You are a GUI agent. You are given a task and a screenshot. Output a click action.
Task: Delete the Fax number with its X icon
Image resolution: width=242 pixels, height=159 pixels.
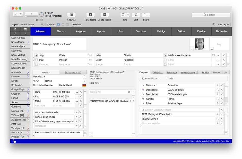(81, 96)
